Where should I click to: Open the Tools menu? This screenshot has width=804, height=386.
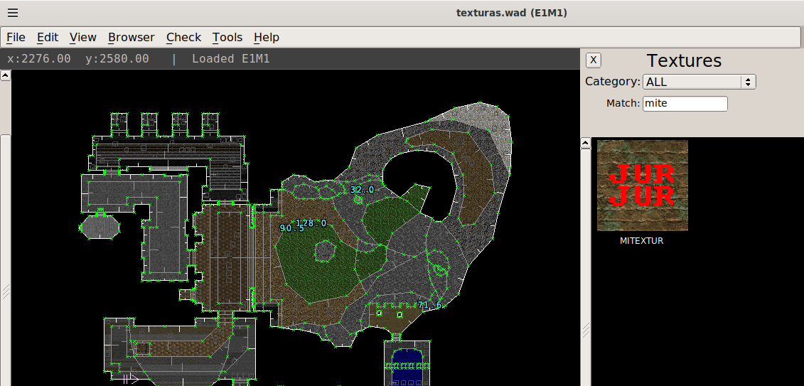(x=227, y=38)
